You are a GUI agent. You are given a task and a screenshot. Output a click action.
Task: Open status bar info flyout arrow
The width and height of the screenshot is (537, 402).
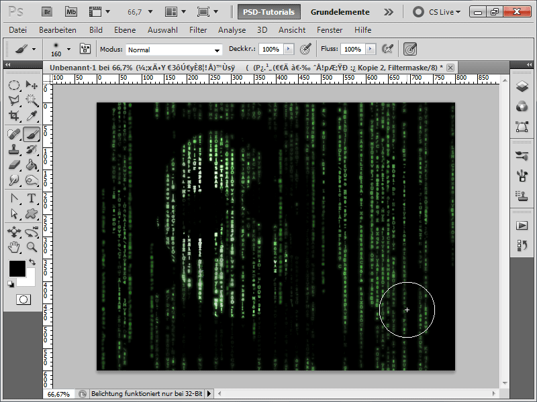(x=209, y=394)
